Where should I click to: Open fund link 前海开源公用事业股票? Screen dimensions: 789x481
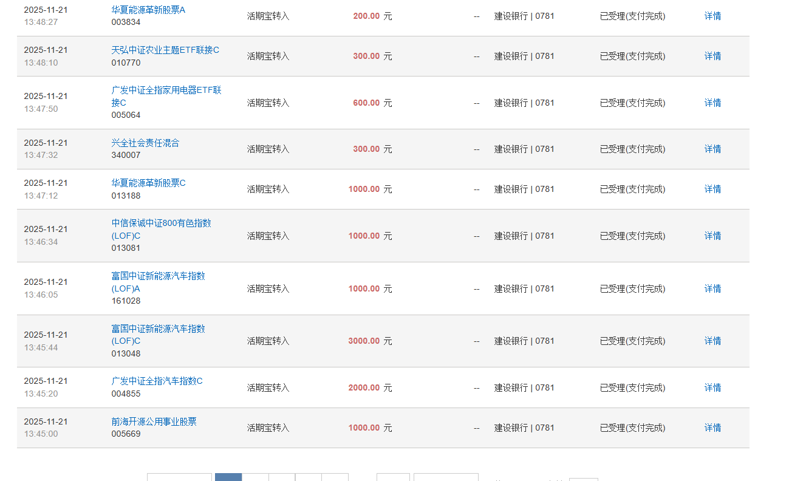click(x=154, y=421)
